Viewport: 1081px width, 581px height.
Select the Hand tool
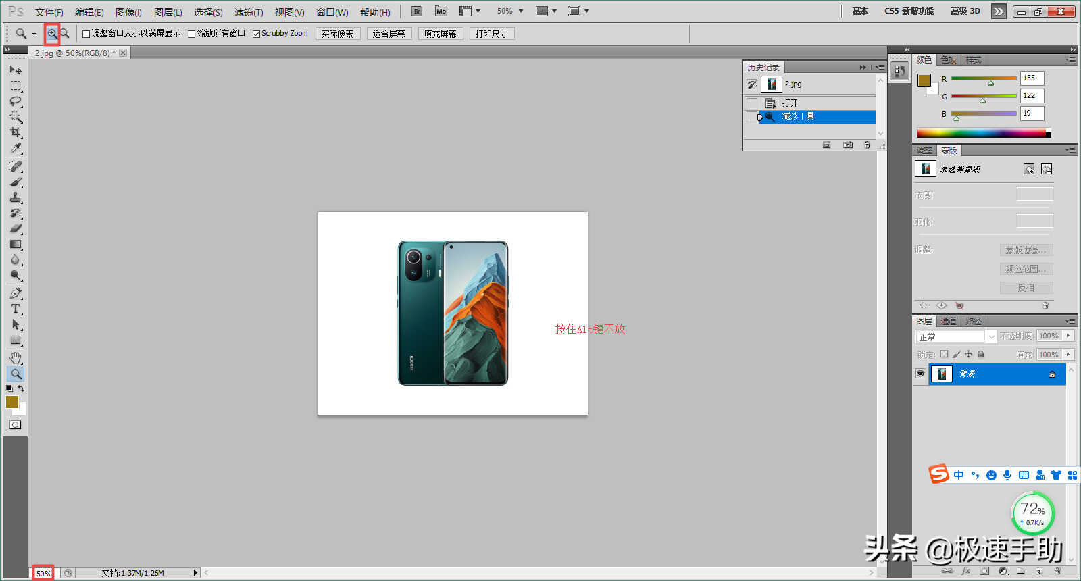(x=16, y=357)
